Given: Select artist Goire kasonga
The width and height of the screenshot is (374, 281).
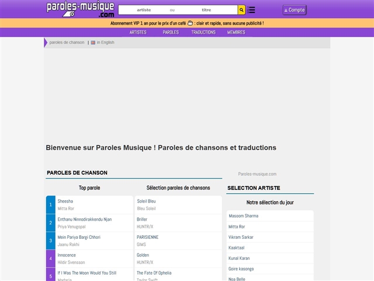Looking at the screenshot, I should 241,269.
